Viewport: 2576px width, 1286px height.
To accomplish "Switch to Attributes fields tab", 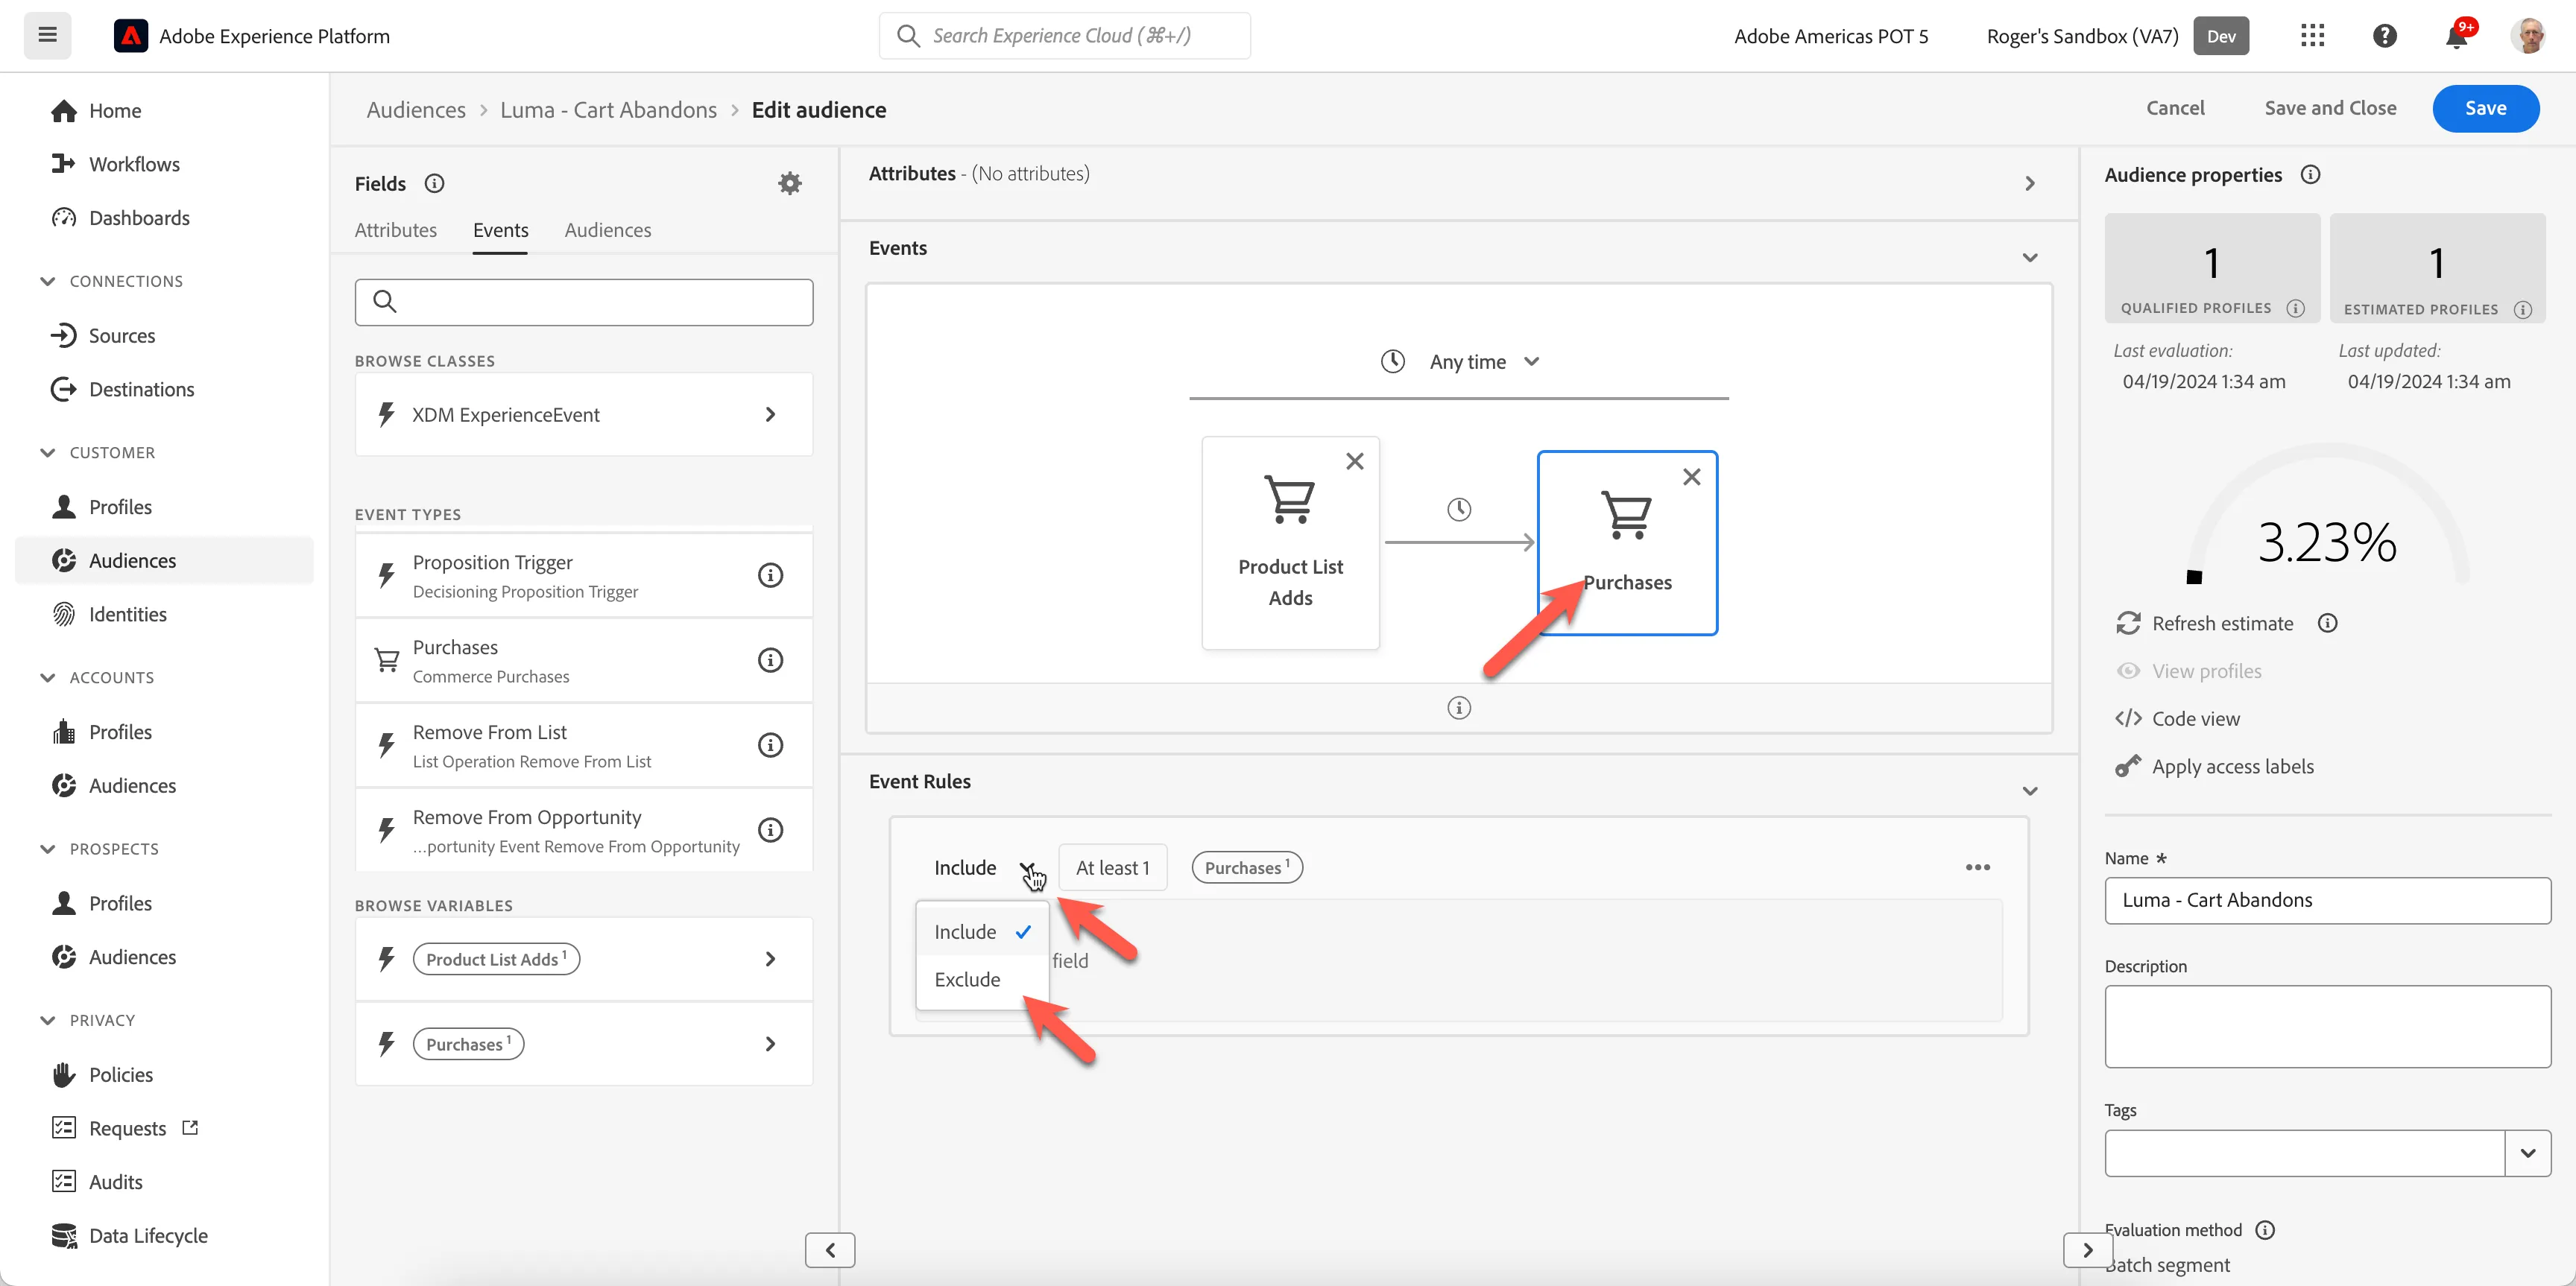I will tap(395, 229).
